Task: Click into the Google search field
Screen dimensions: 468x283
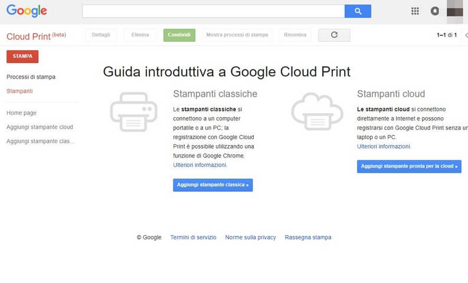Action: (x=214, y=11)
